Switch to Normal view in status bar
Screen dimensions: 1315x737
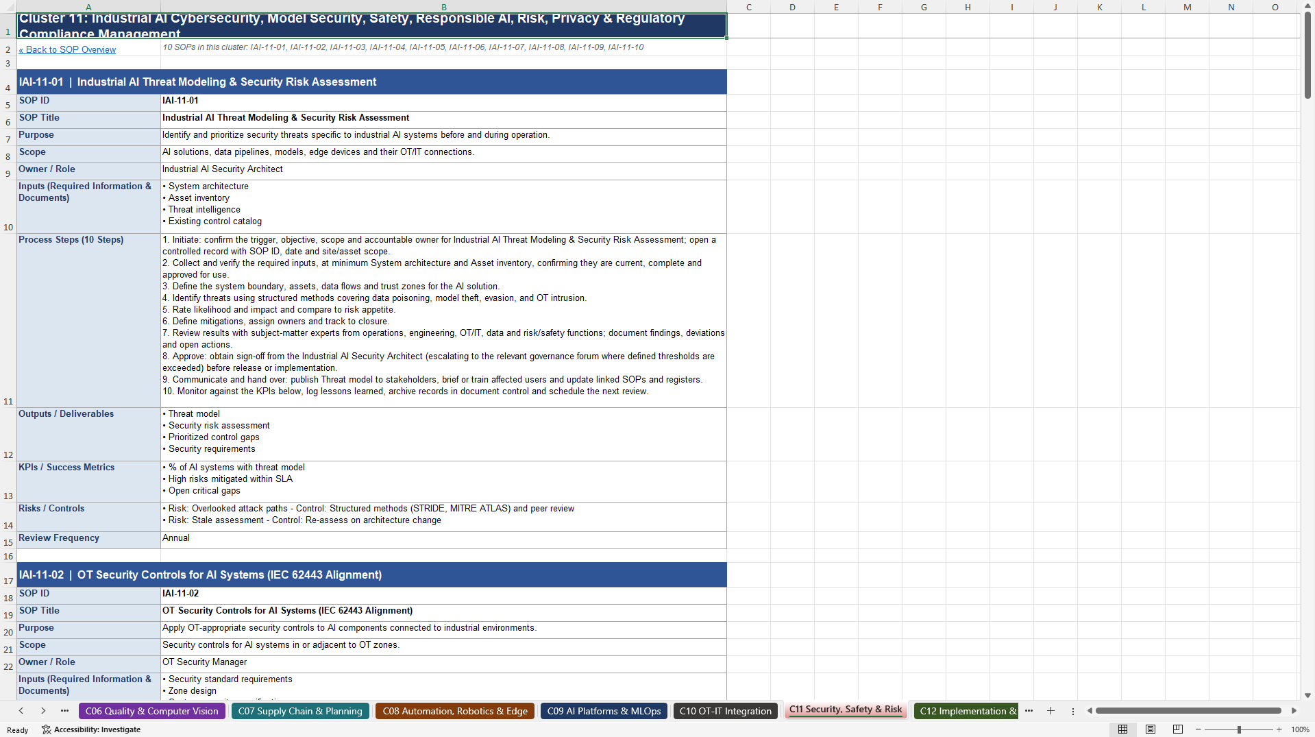tap(1122, 729)
